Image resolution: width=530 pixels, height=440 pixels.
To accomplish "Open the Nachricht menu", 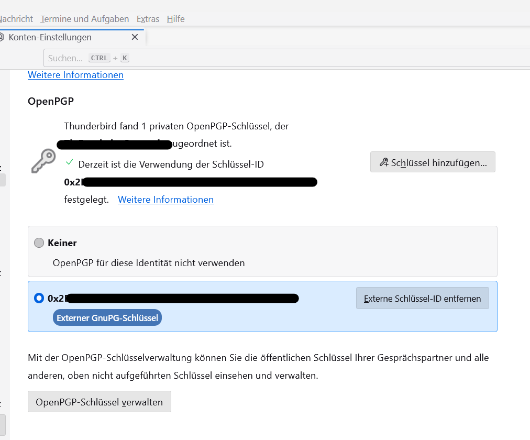I will (16, 19).
